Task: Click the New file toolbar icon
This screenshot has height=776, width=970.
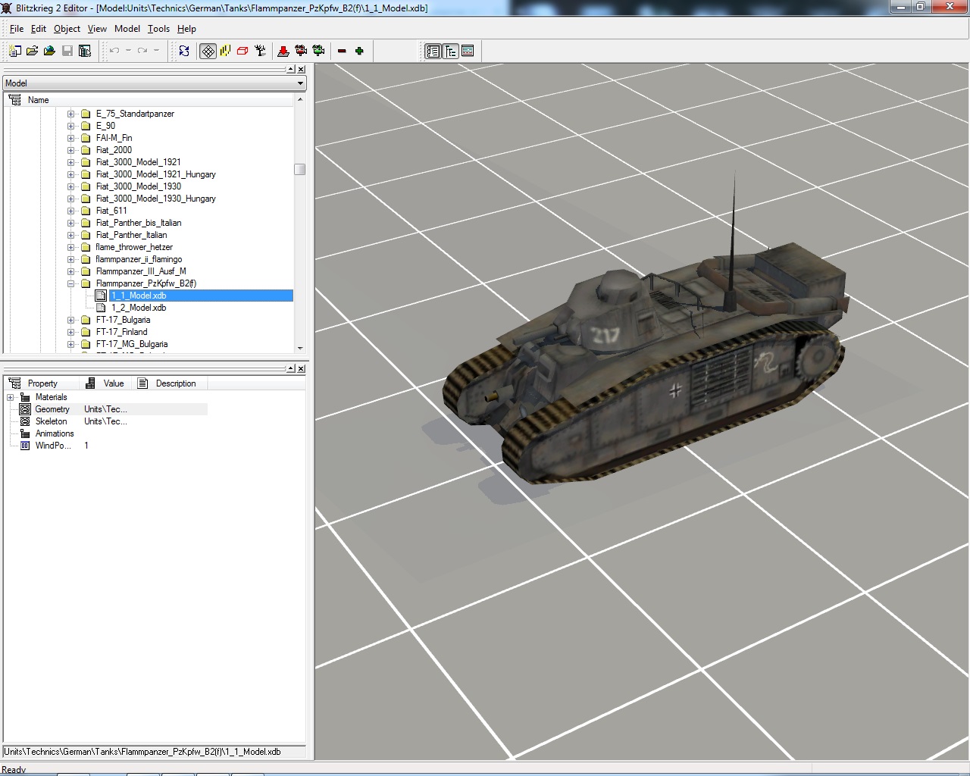Action: (14, 51)
